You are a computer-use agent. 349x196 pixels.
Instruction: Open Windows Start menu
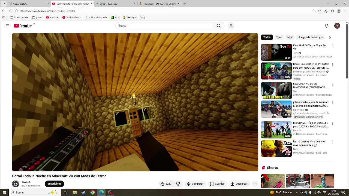[4, 192]
